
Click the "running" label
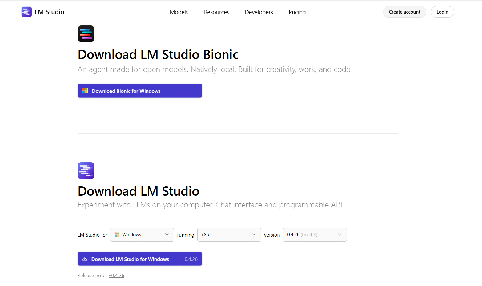coord(186,235)
